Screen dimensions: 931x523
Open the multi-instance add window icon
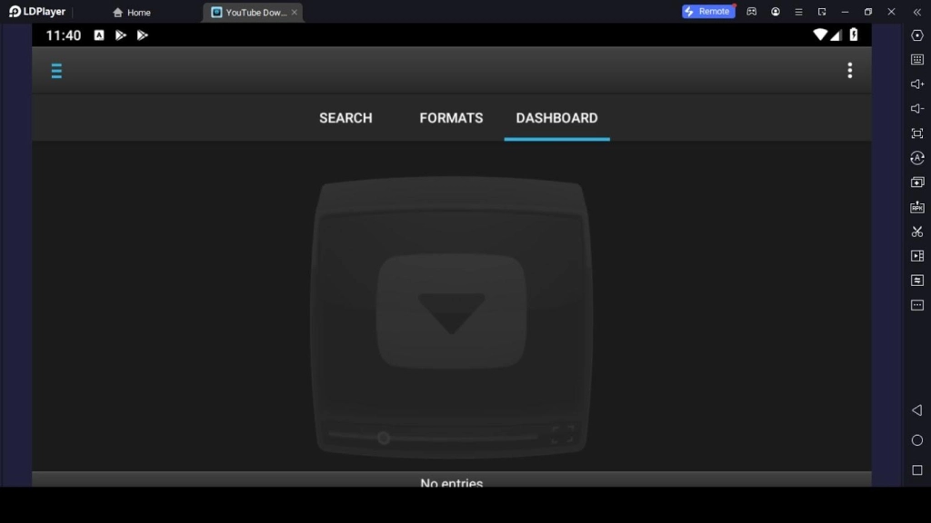click(x=917, y=182)
